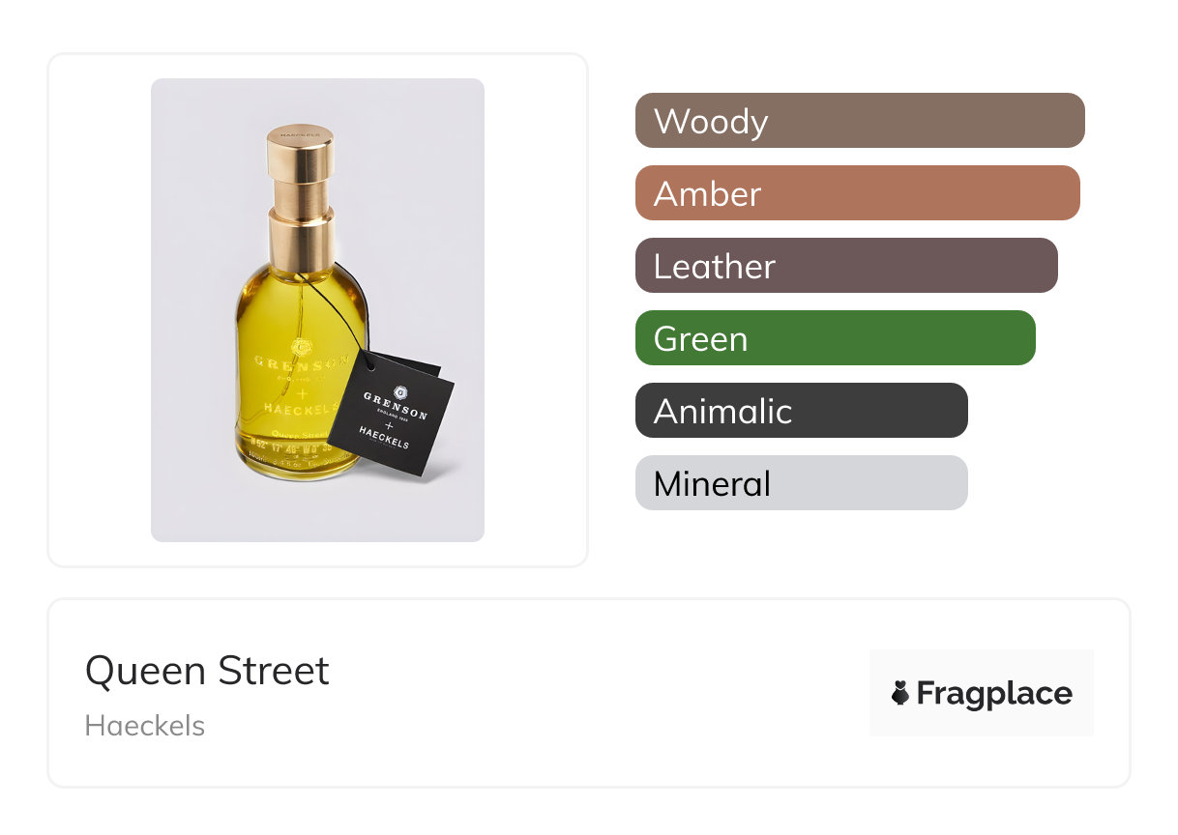Select the gold bottle cap

(300, 153)
